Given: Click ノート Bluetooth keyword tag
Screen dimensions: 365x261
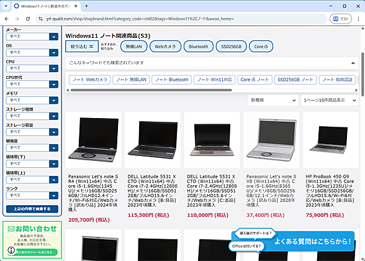Looking at the screenshot, I should point(171,80).
